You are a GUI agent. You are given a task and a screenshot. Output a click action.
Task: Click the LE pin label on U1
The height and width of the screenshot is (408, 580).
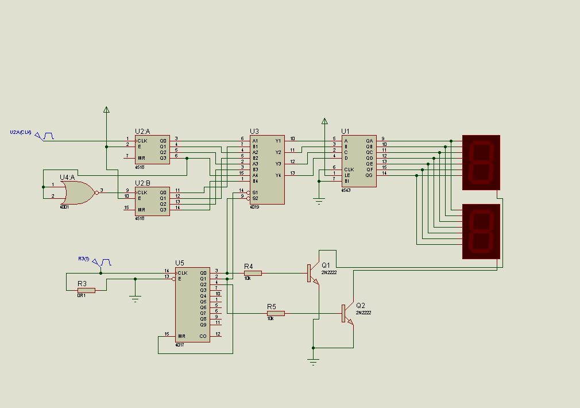pyautogui.click(x=347, y=175)
